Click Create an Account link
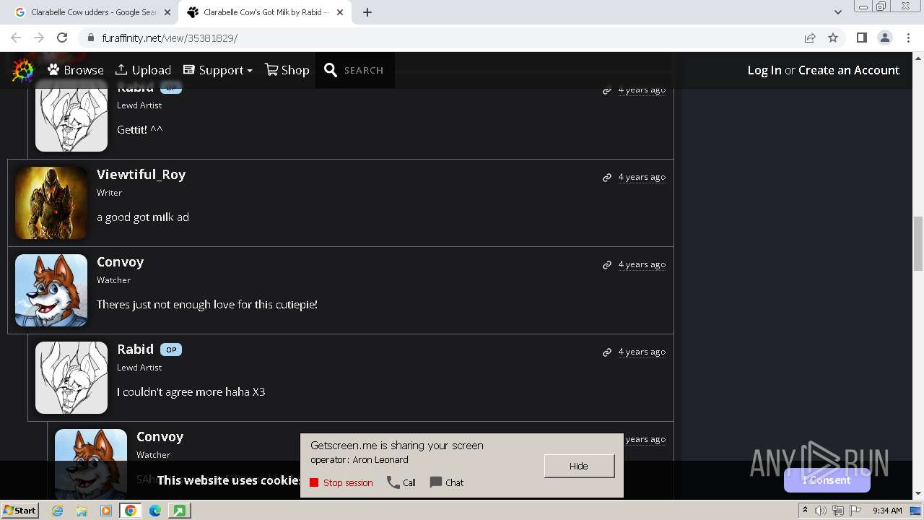924x520 pixels. tap(849, 70)
